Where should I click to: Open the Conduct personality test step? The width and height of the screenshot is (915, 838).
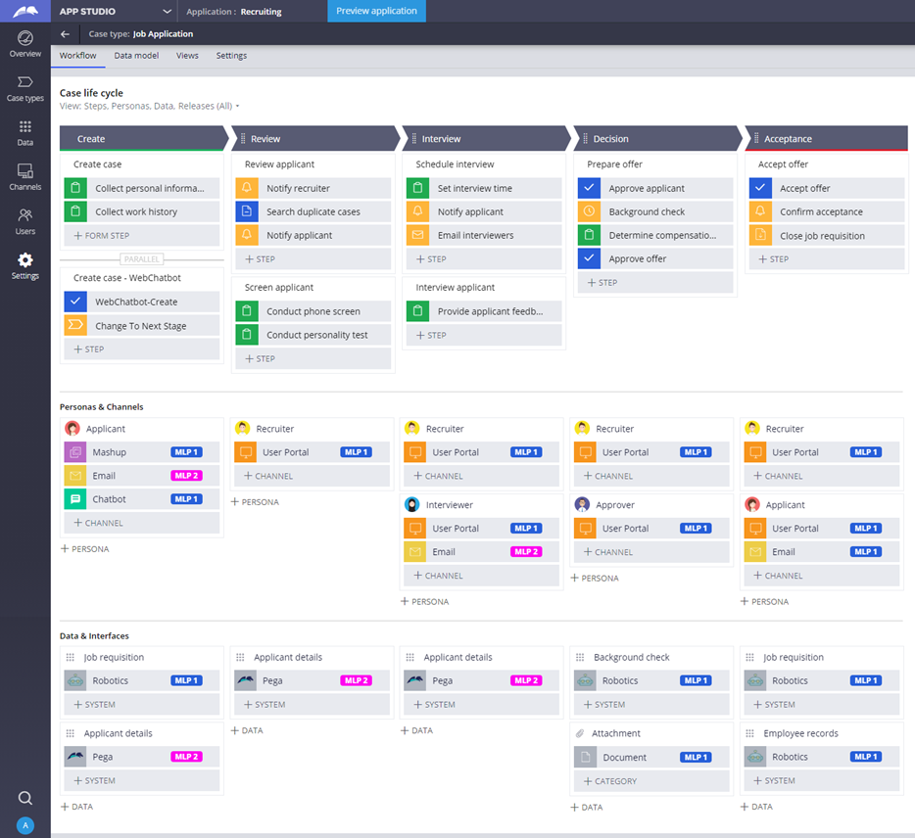pyautogui.click(x=313, y=335)
